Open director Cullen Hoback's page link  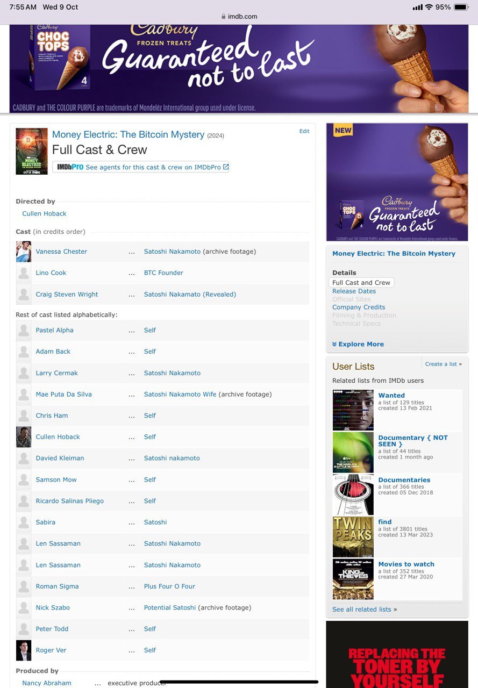44,214
